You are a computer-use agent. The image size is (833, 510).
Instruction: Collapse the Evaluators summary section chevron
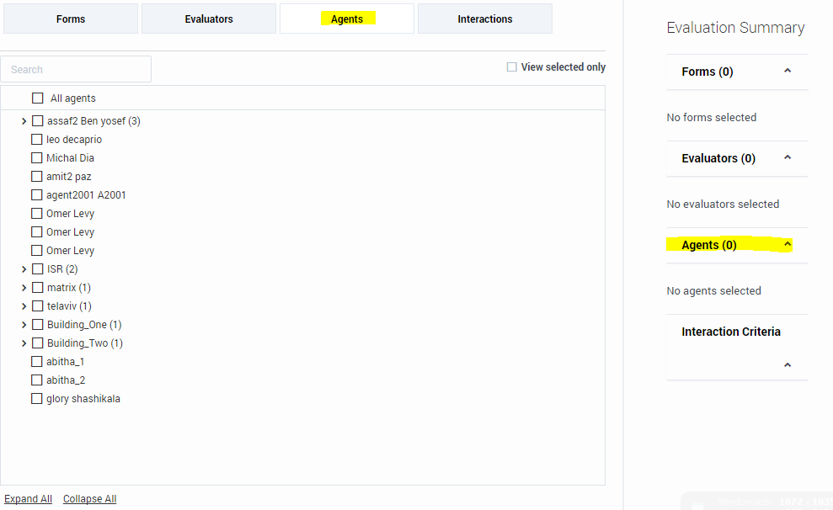(x=788, y=158)
